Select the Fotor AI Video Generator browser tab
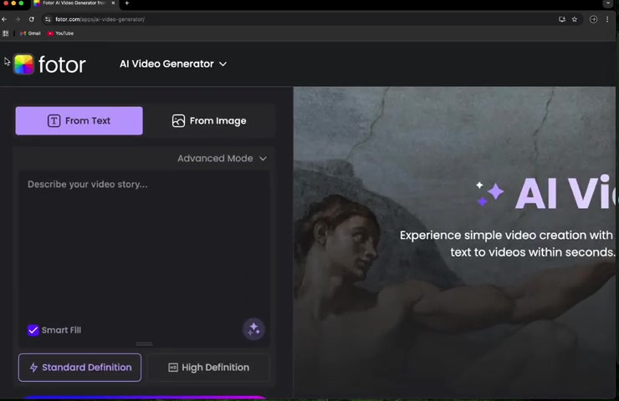 click(75, 3)
